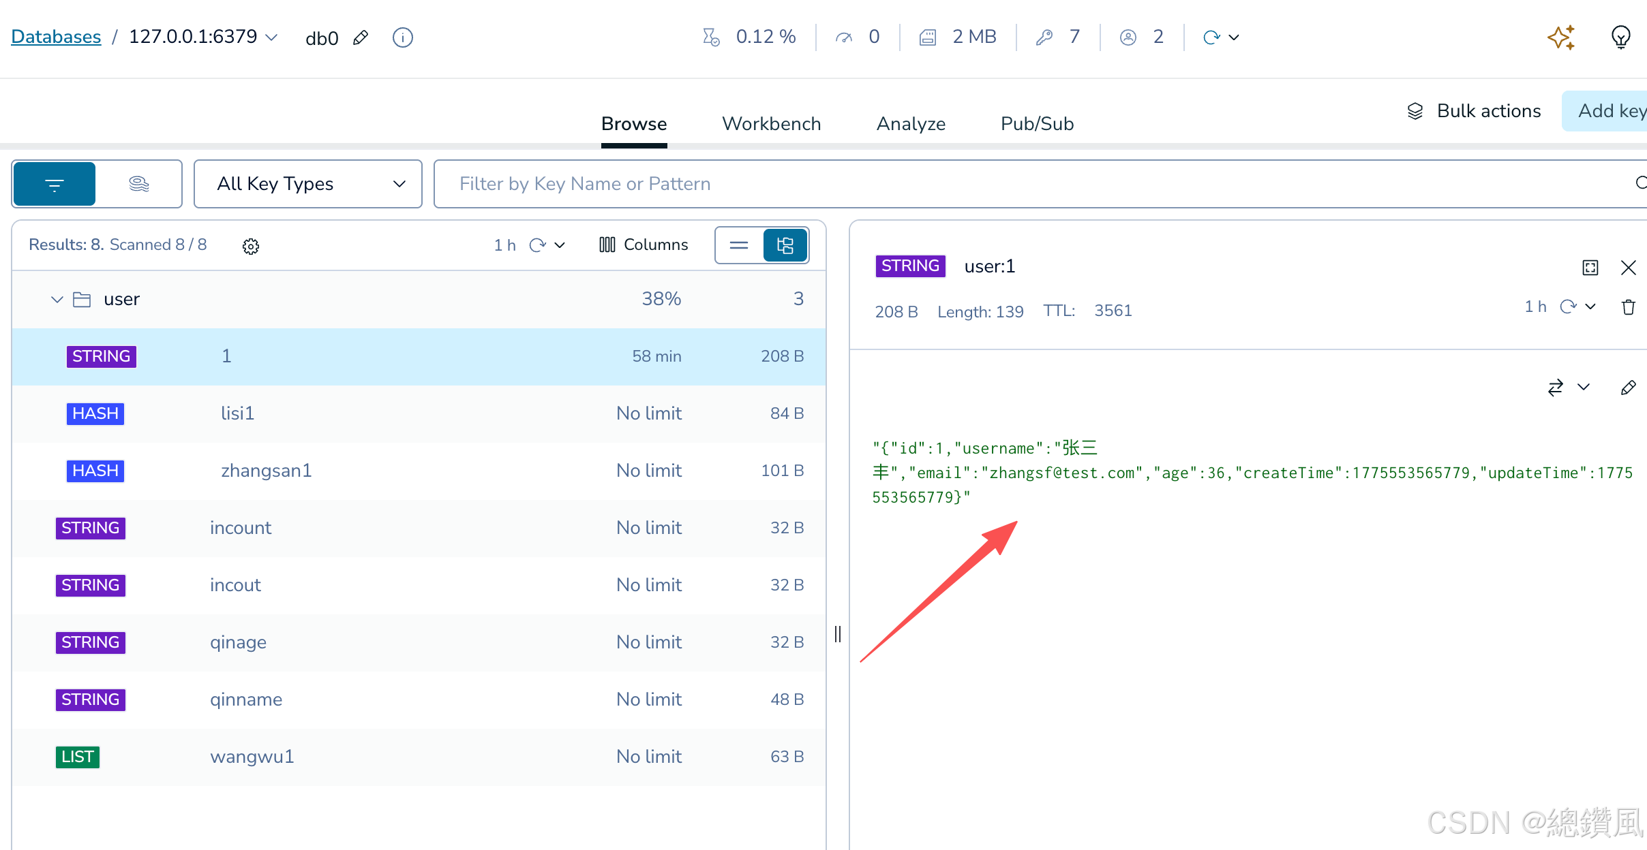This screenshot has height=850, width=1647.
Task: Open the Analyze tab
Action: pos(911,124)
